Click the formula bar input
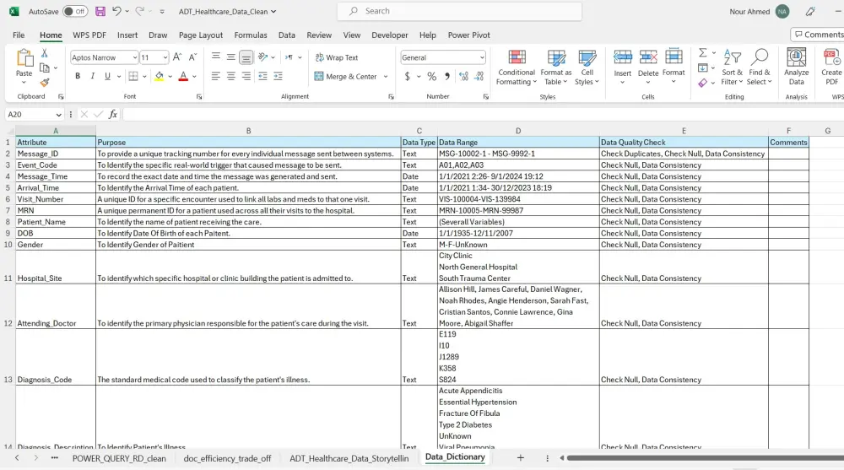The image size is (844, 470). pos(483,114)
